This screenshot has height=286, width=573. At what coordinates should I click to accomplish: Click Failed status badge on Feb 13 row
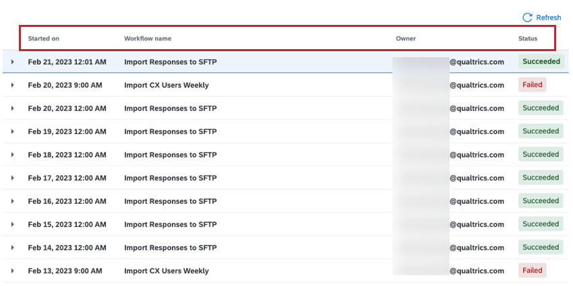click(x=532, y=271)
